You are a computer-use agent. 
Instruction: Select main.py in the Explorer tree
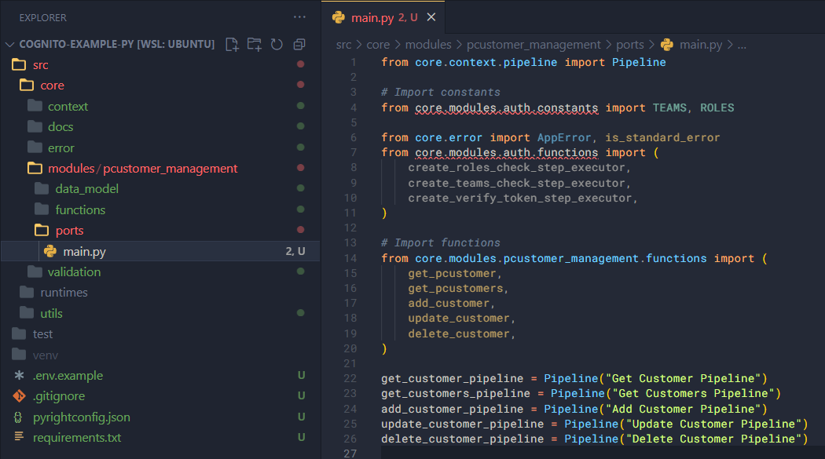click(84, 251)
